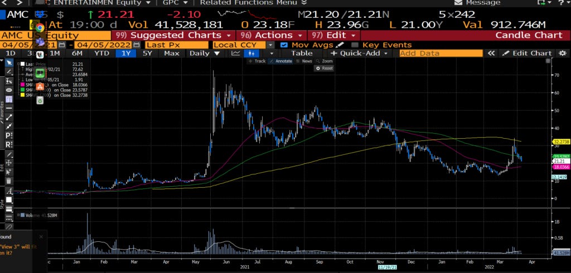Click the R: annotation tool
Image resolution: width=571 pixels, height=273 pixels.
(9, 144)
